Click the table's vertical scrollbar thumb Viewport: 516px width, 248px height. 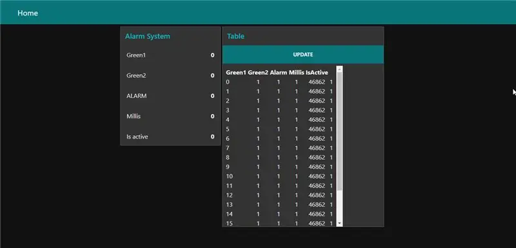coord(340,131)
